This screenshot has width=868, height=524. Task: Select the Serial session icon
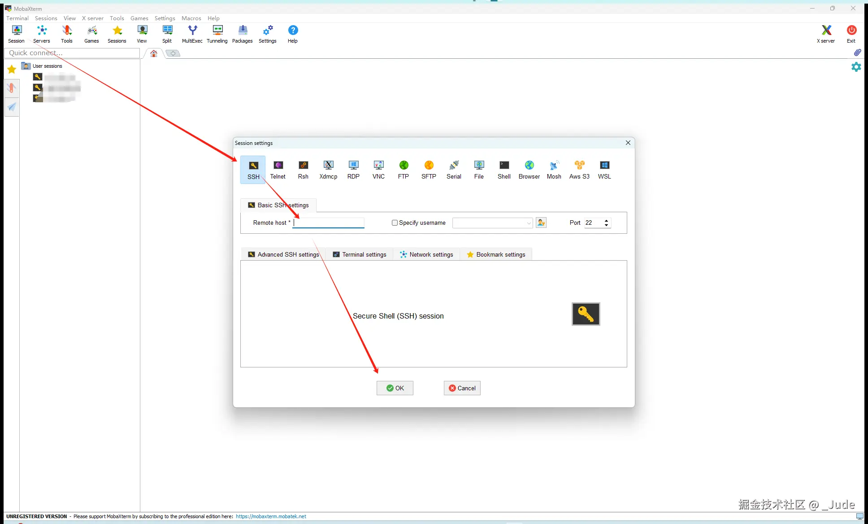pyautogui.click(x=454, y=170)
